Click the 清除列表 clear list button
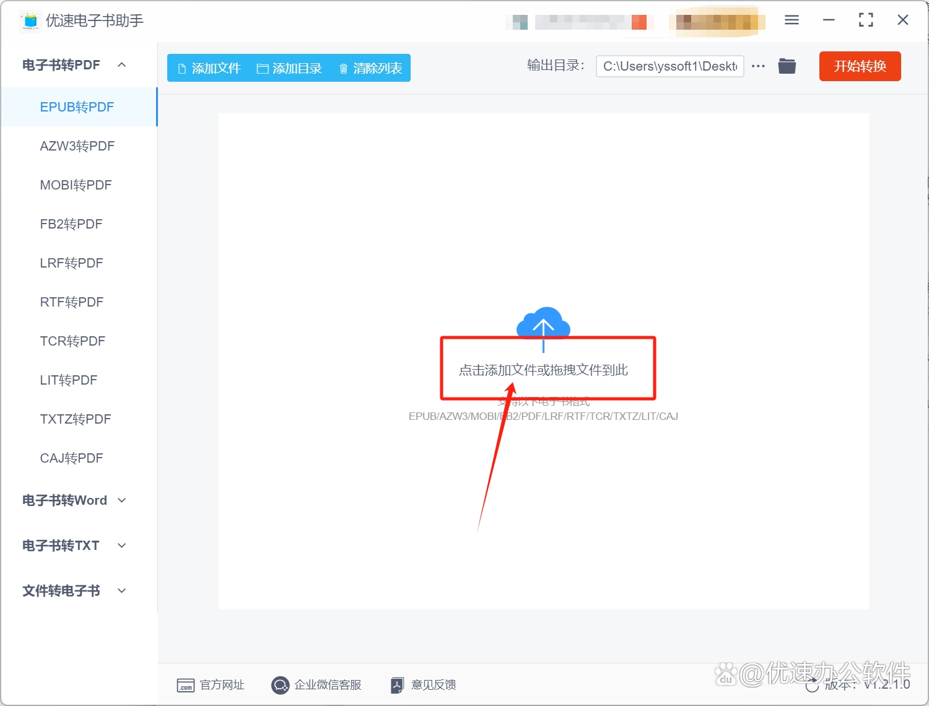Image resolution: width=929 pixels, height=706 pixels. (x=370, y=68)
